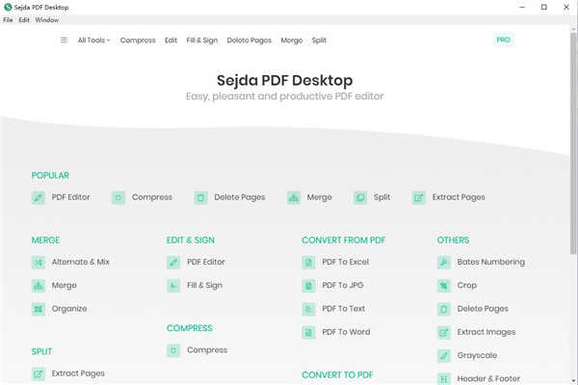The image size is (578, 385).
Task: Select Fill & Sign in top toolbar
Action: click(202, 40)
